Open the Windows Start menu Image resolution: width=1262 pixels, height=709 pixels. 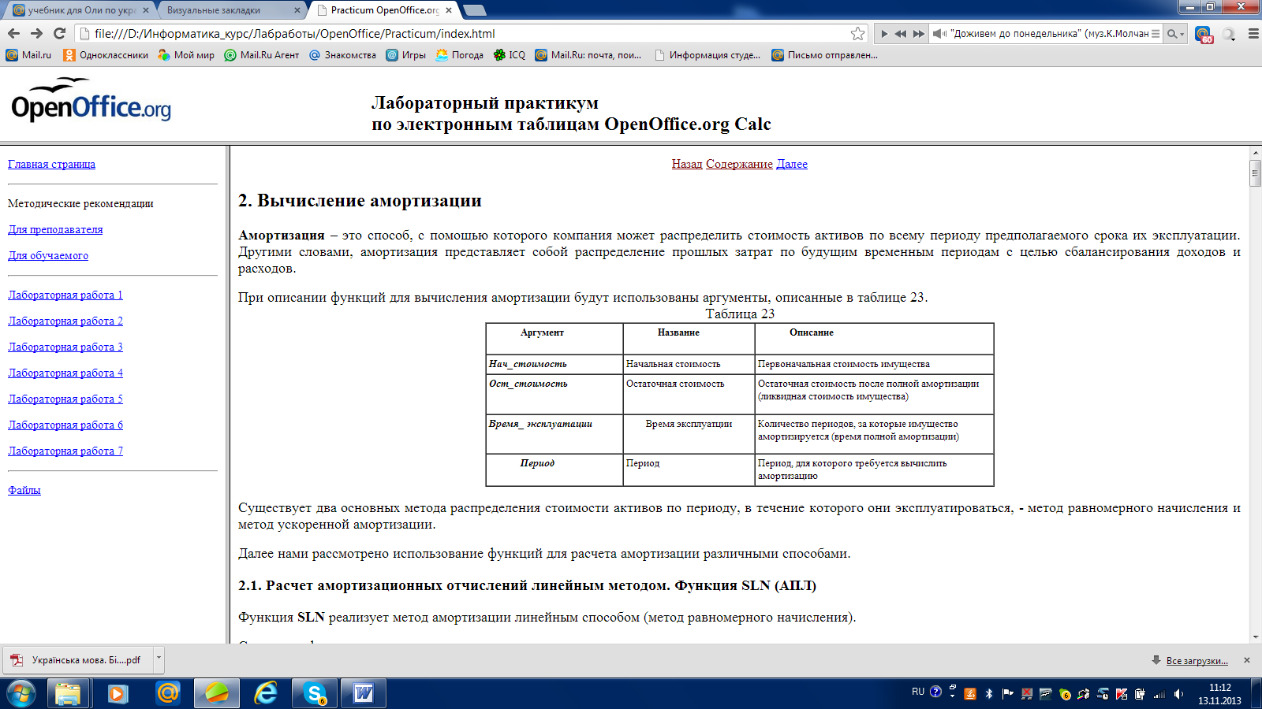click(21, 693)
